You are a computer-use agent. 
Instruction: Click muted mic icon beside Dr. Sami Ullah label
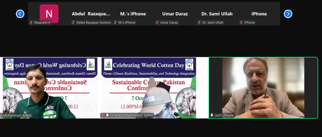click(199, 22)
